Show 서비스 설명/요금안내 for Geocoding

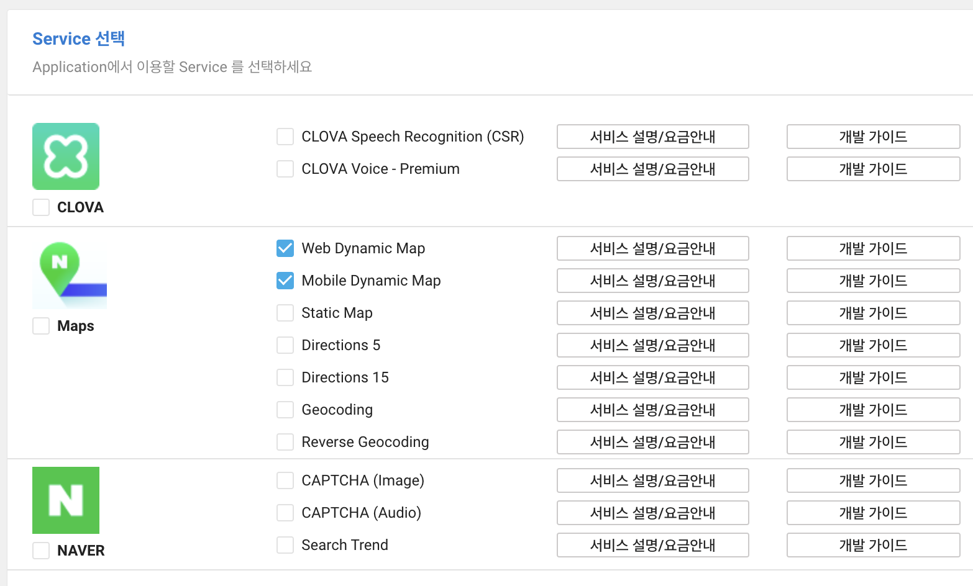pyautogui.click(x=653, y=410)
